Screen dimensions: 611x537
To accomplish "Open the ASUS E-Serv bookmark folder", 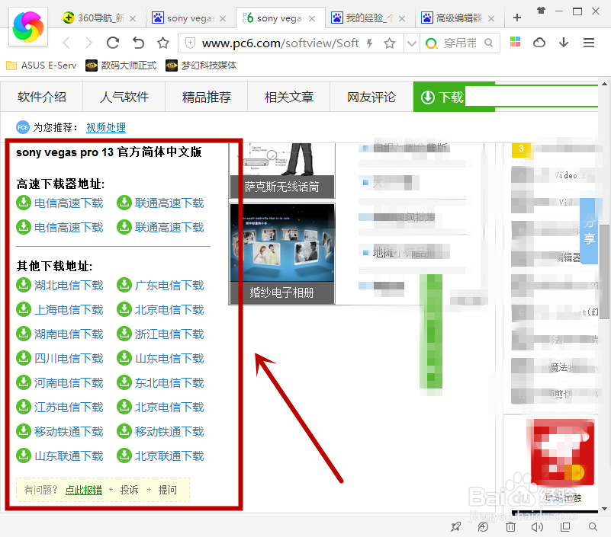I will click(x=41, y=66).
